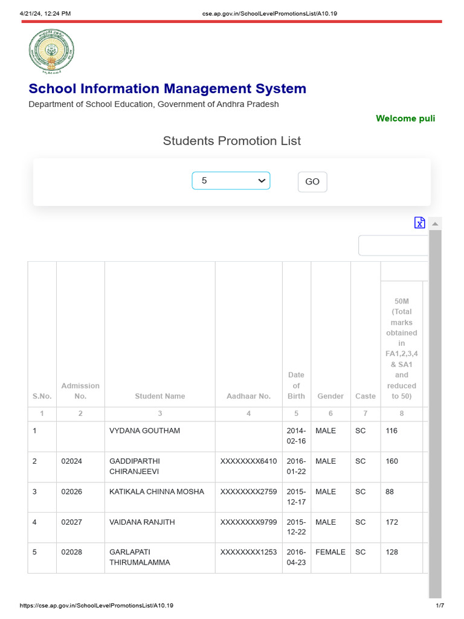Click column number 3 cell
This screenshot has width=464, height=619.
click(x=159, y=413)
